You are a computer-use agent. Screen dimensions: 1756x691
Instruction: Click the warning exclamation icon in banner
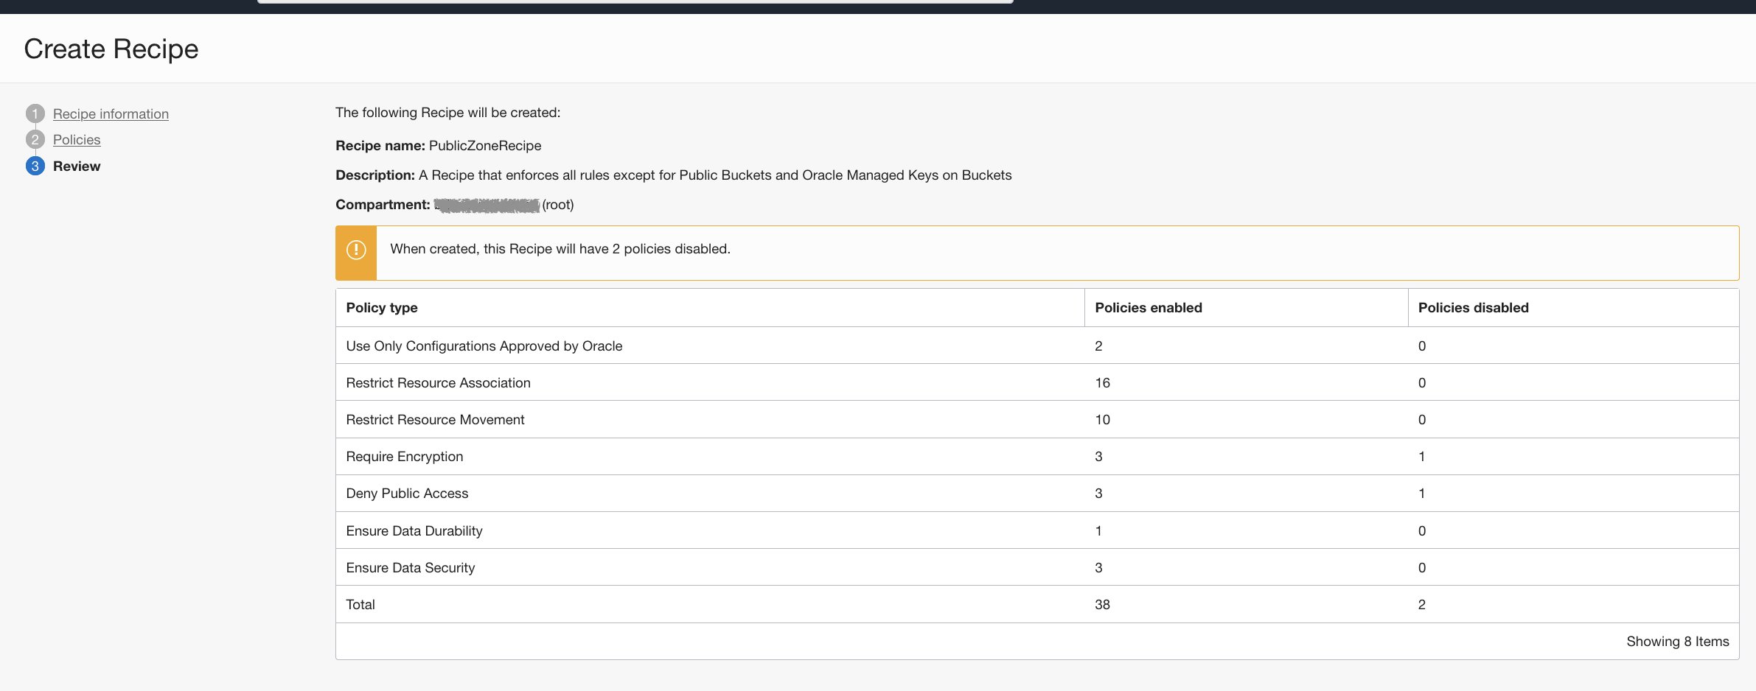tap(356, 250)
